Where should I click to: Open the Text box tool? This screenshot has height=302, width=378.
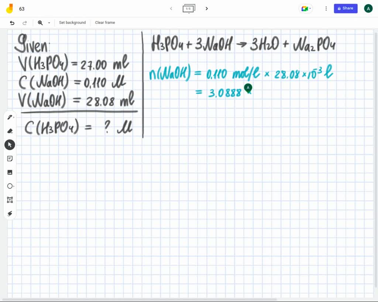point(10,200)
